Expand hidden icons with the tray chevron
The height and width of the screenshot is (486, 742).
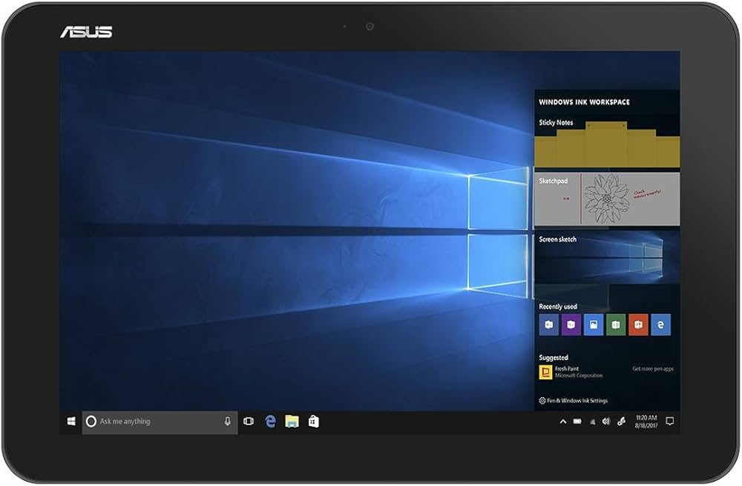[x=563, y=422]
